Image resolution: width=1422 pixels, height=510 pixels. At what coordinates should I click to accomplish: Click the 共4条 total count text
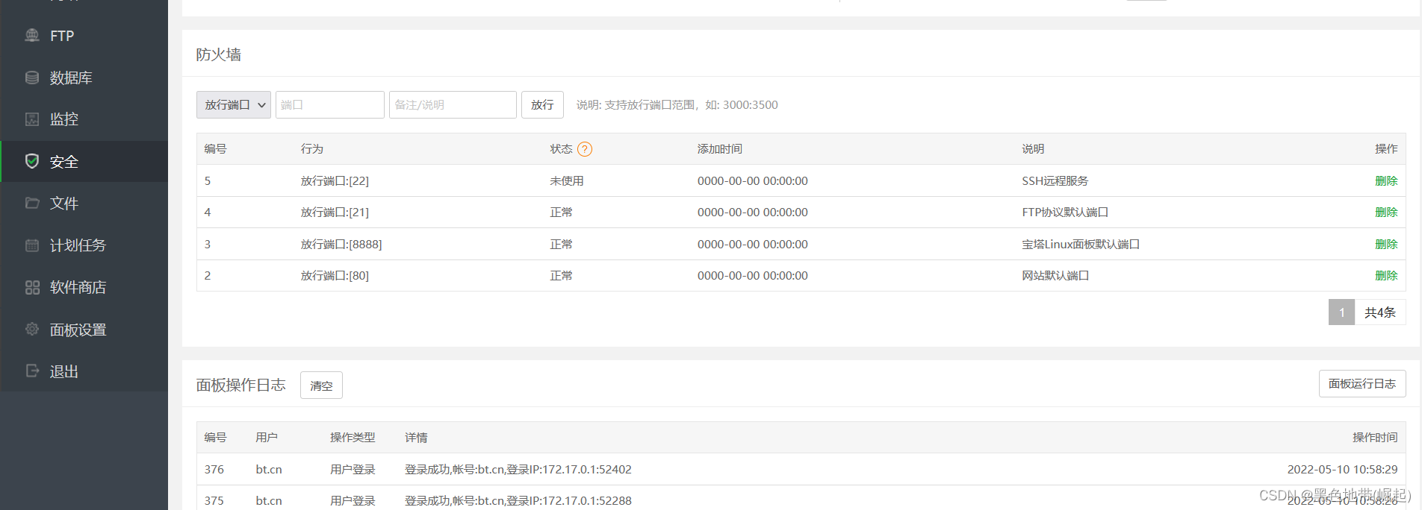point(1380,312)
